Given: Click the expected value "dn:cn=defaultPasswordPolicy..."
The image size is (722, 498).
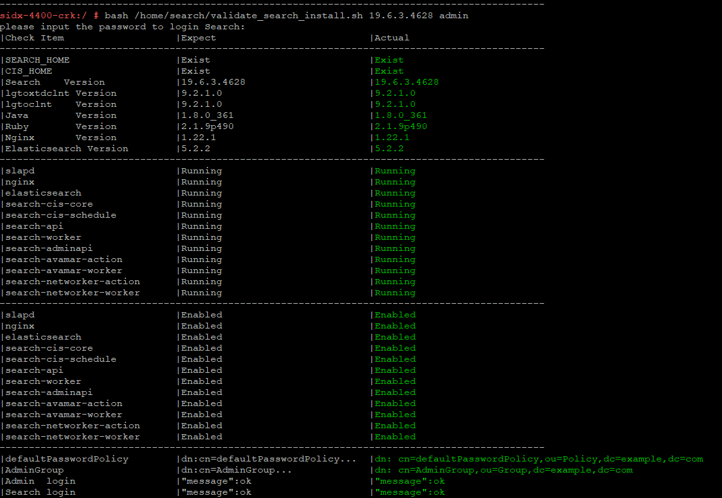Looking at the screenshot, I should (x=268, y=459).
